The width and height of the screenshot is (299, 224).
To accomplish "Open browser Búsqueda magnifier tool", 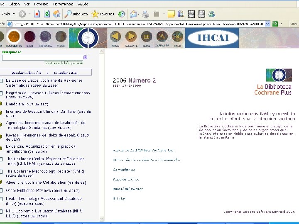I will pyautogui.click(x=76, y=14).
